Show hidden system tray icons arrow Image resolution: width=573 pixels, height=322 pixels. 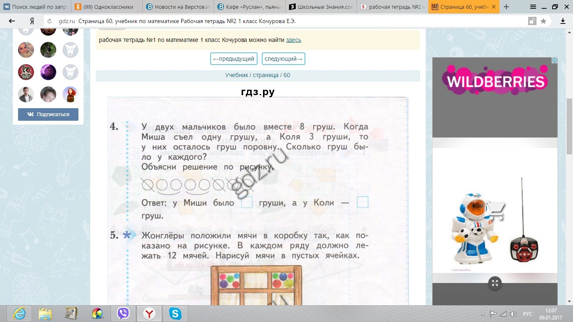[x=483, y=314]
